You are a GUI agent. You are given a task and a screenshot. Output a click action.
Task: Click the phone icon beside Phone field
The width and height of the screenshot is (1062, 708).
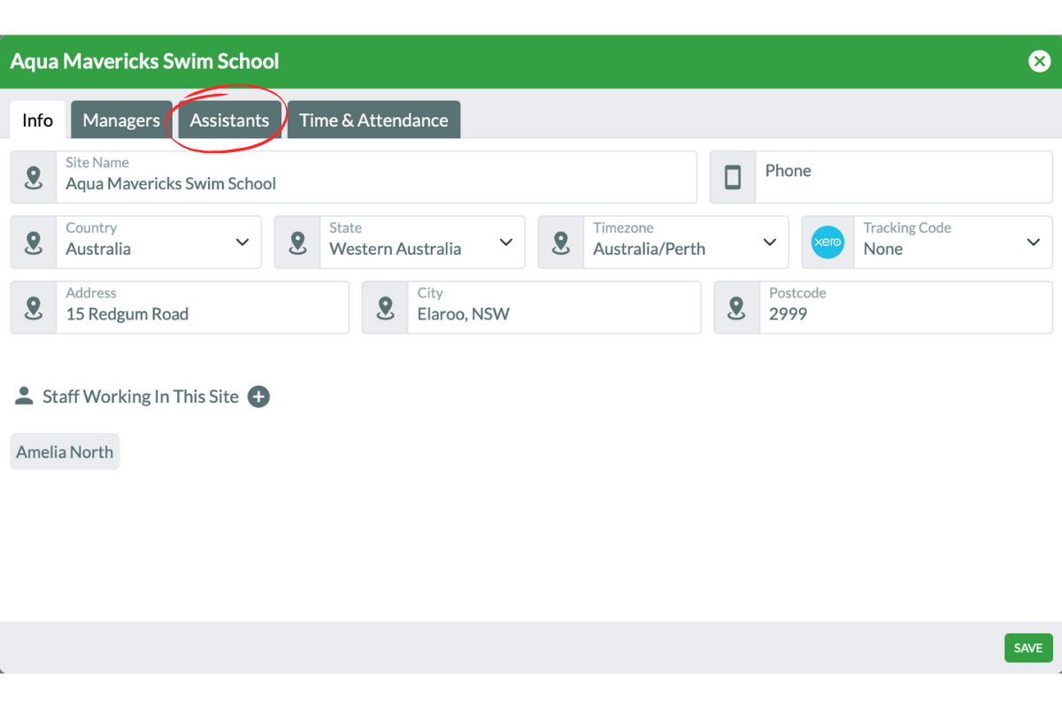click(x=733, y=177)
